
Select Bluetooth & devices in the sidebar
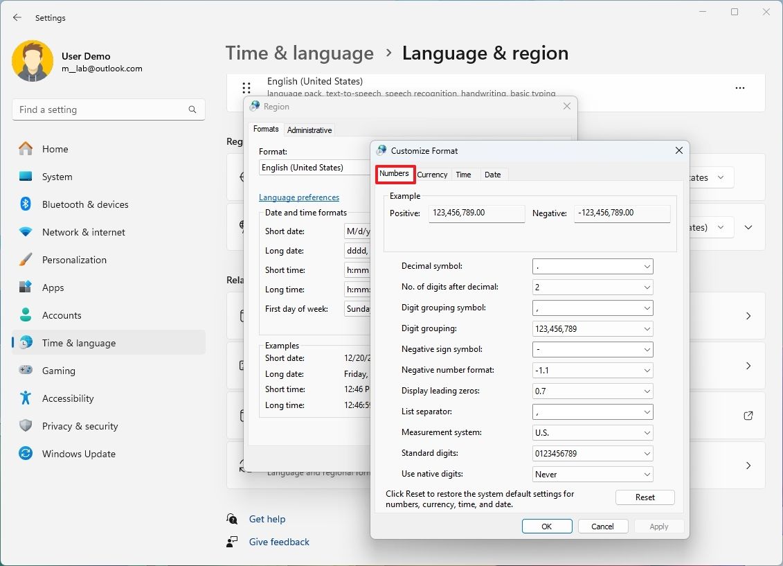point(87,204)
